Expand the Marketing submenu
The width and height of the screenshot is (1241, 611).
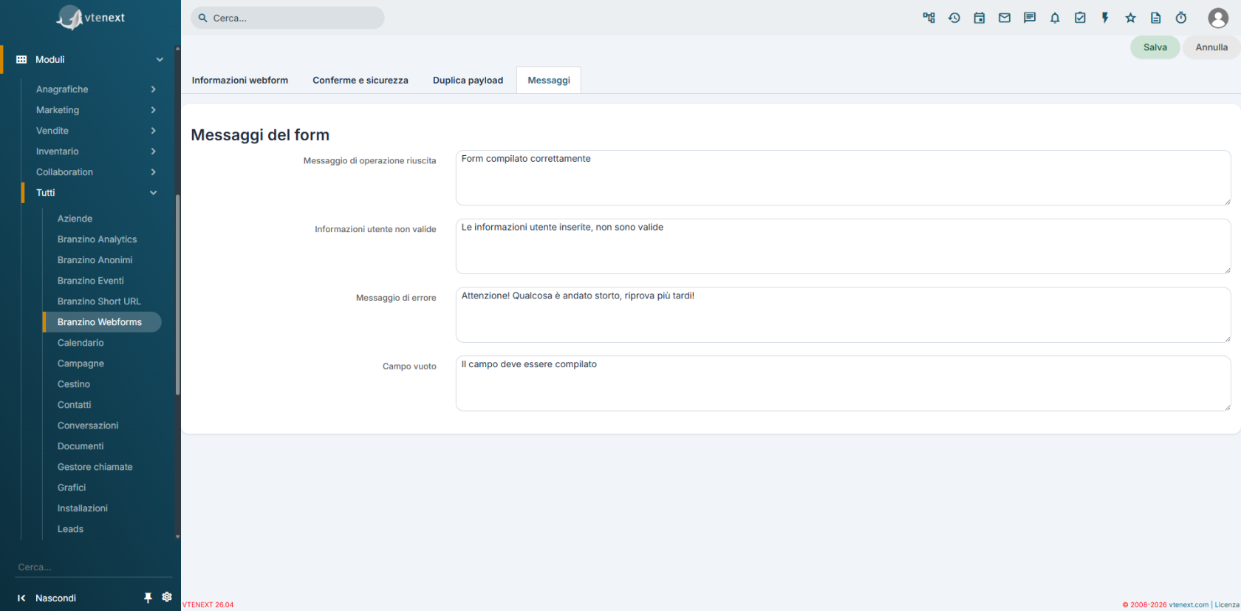click(x=154, y=110)
